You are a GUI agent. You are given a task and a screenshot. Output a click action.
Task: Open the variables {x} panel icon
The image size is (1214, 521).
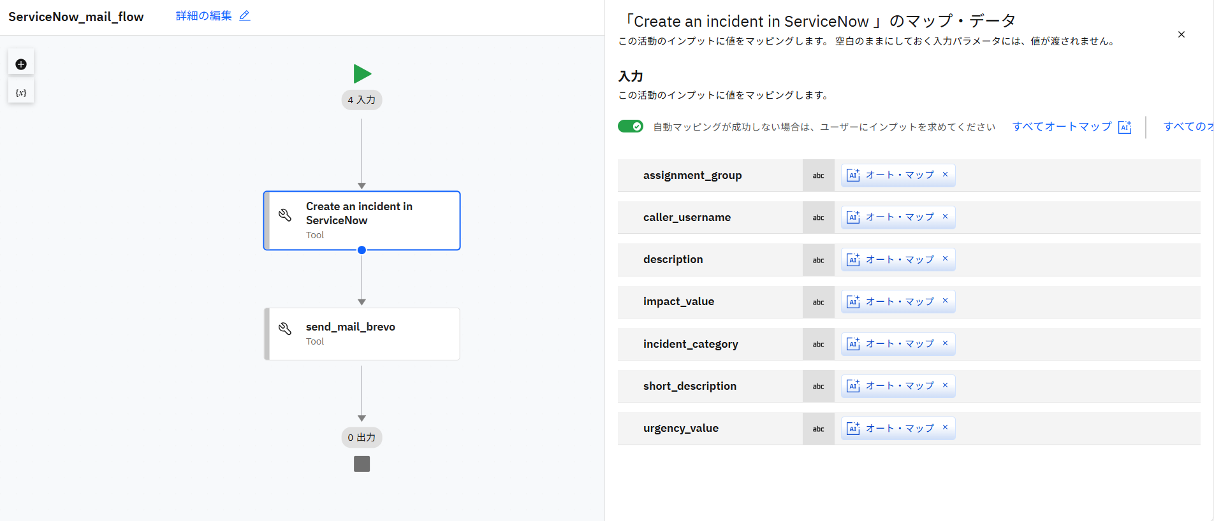pos(21,92)
